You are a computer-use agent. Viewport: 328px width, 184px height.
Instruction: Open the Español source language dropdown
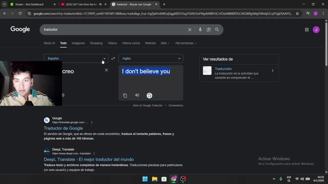point(76,59)
